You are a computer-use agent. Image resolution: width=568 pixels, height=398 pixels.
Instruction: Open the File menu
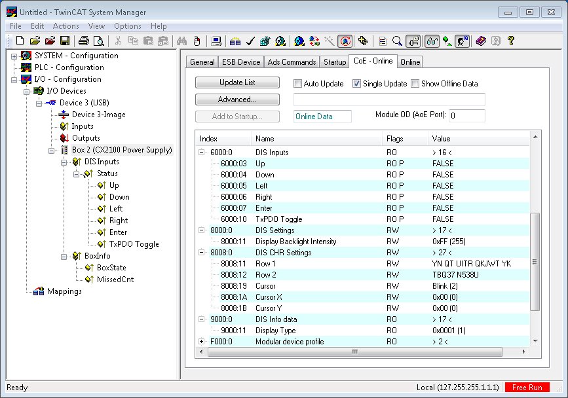click(16, 26)
